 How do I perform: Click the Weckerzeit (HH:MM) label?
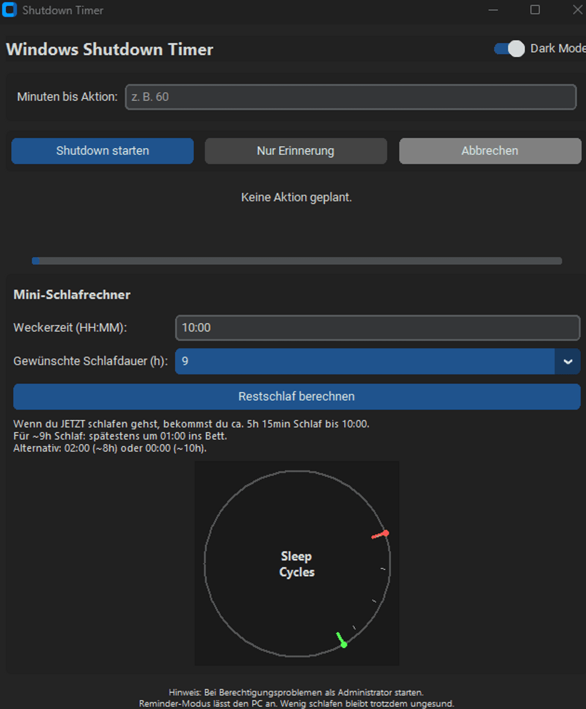[x=70, y=328]
